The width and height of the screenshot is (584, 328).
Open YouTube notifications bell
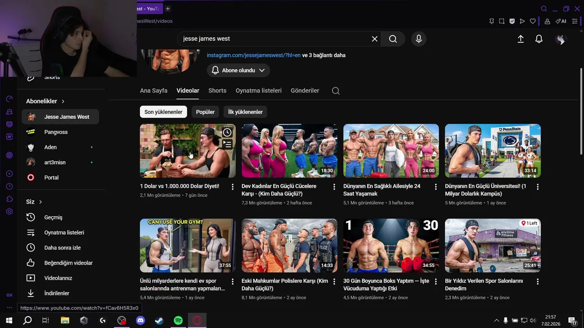[539, 39]
